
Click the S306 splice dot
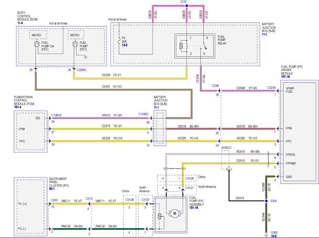[266, 201]
